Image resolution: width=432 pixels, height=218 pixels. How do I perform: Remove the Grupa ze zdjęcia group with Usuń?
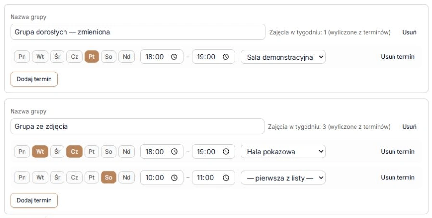tap(409, 127)
